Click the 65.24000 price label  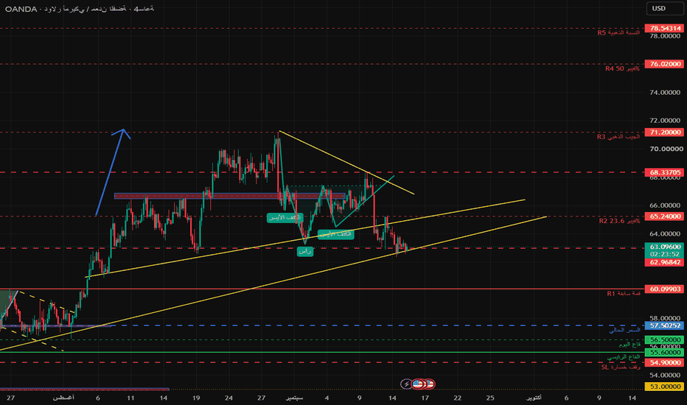(665, 216)
